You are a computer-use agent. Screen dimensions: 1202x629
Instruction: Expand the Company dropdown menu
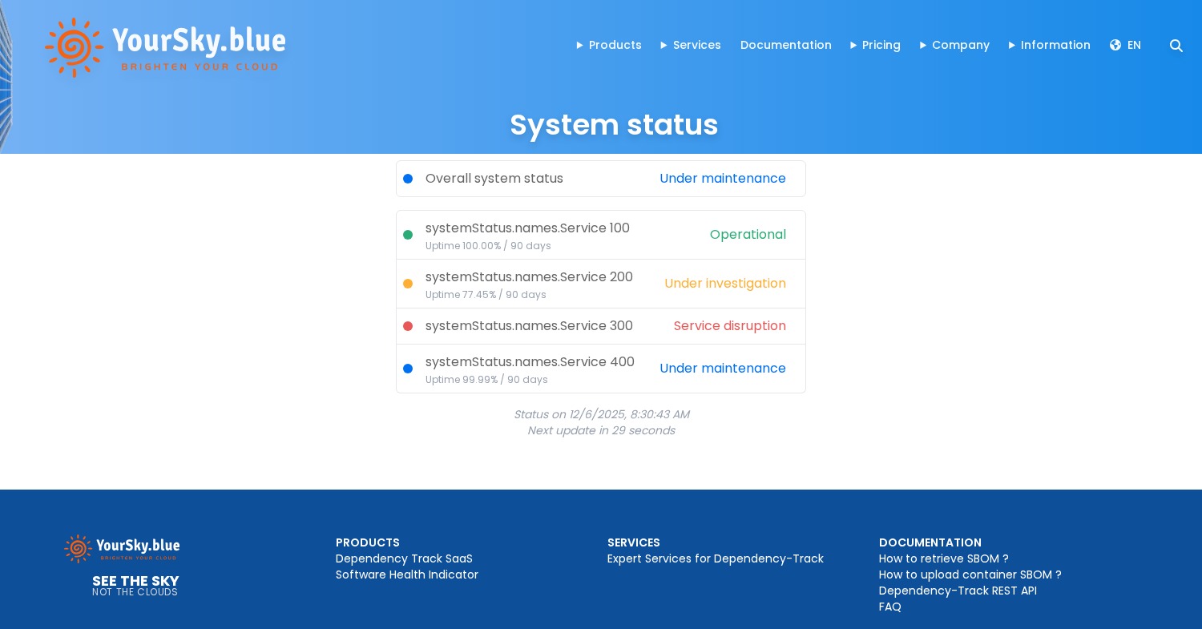coord(960,45)
